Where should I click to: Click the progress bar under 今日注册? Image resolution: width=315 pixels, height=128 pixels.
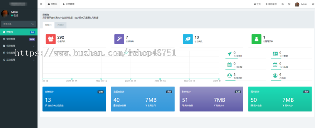click(246, 59)
